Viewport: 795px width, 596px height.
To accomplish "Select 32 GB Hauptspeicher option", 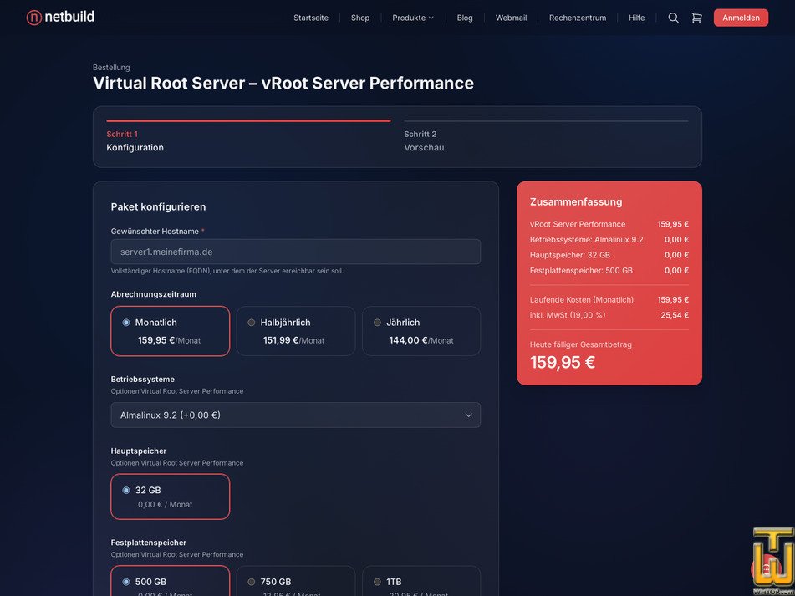I will 170,497.
